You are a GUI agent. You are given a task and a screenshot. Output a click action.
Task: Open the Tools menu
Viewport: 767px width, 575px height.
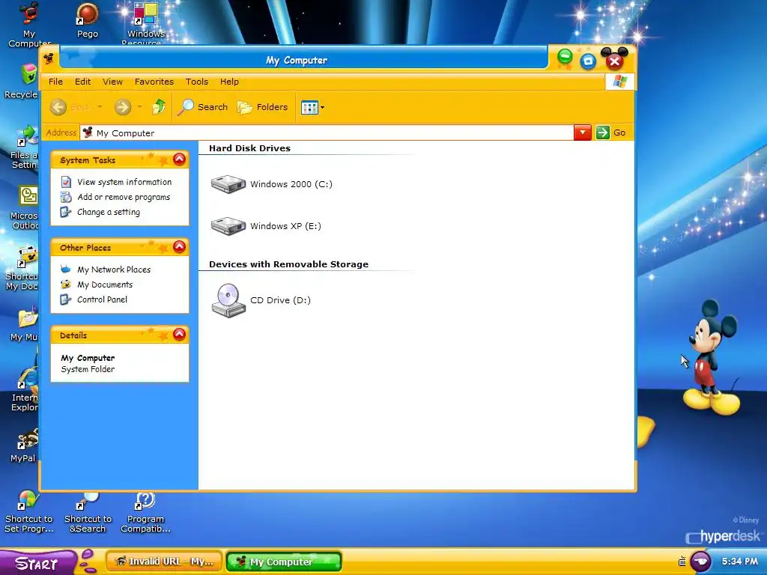(197, 82)
